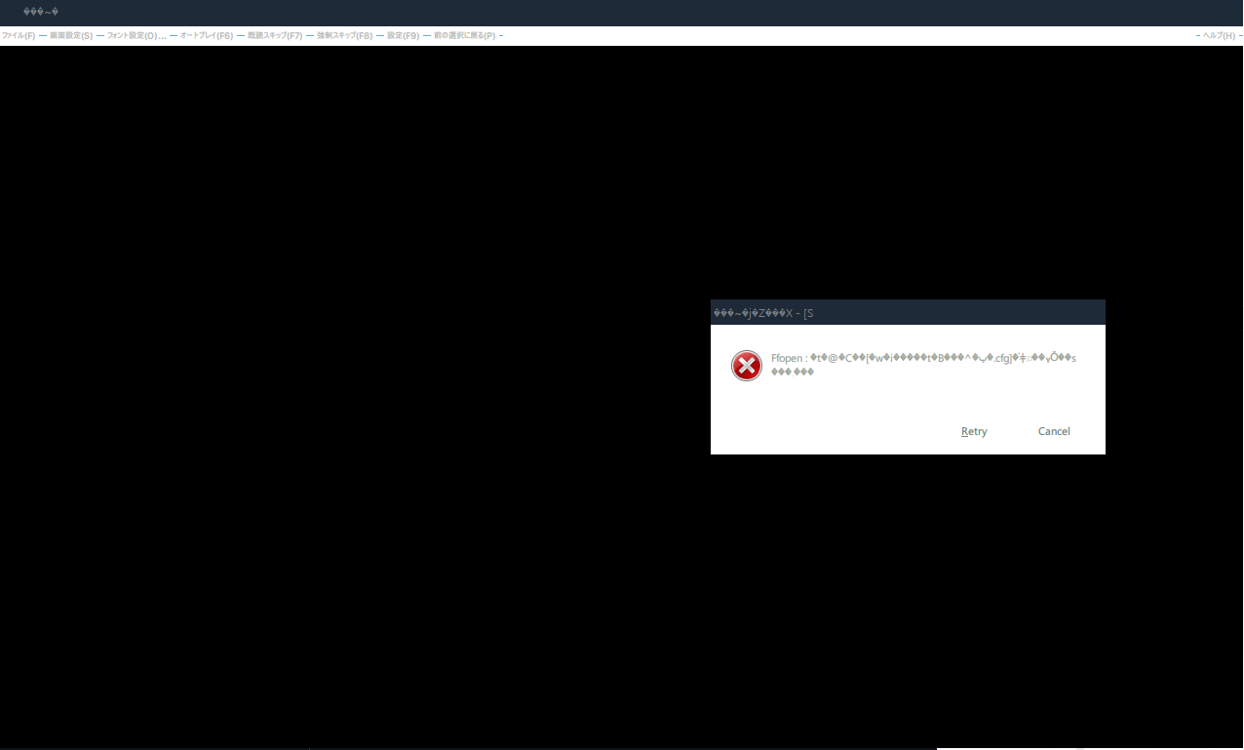1244x750 pixels.
Task: Toggle 既読スキップ(F7) read-text skip
Action: tap(273, 35)
